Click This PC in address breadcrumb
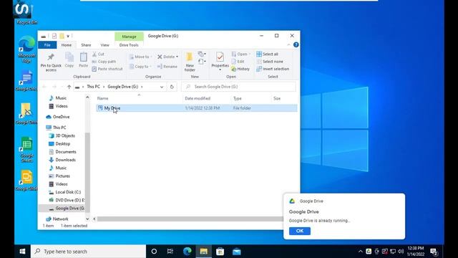458x258 pixels. point(94,87)
